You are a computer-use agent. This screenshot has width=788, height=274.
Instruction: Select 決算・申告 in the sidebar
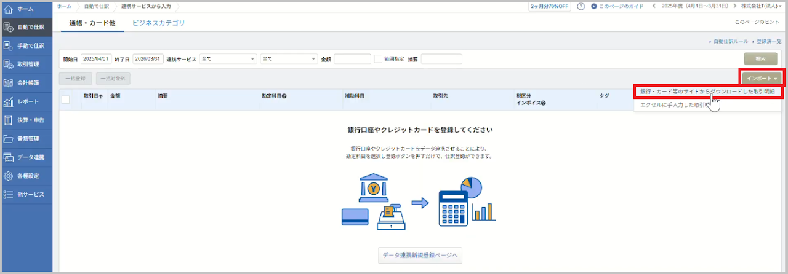coord(26,120)
